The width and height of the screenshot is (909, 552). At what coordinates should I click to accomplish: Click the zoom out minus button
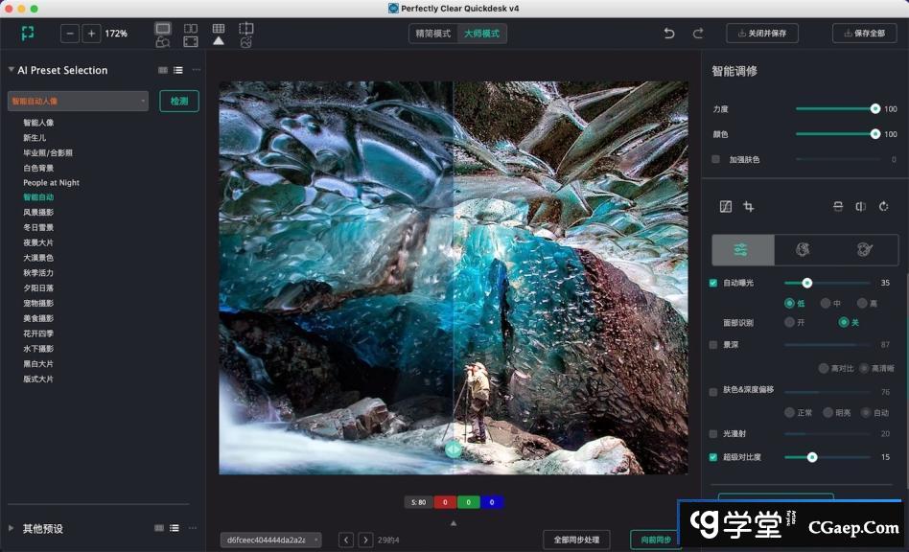(x=70, y=34)
